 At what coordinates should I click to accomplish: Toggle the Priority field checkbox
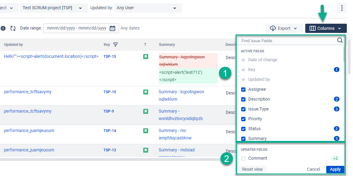coord(243,119)
